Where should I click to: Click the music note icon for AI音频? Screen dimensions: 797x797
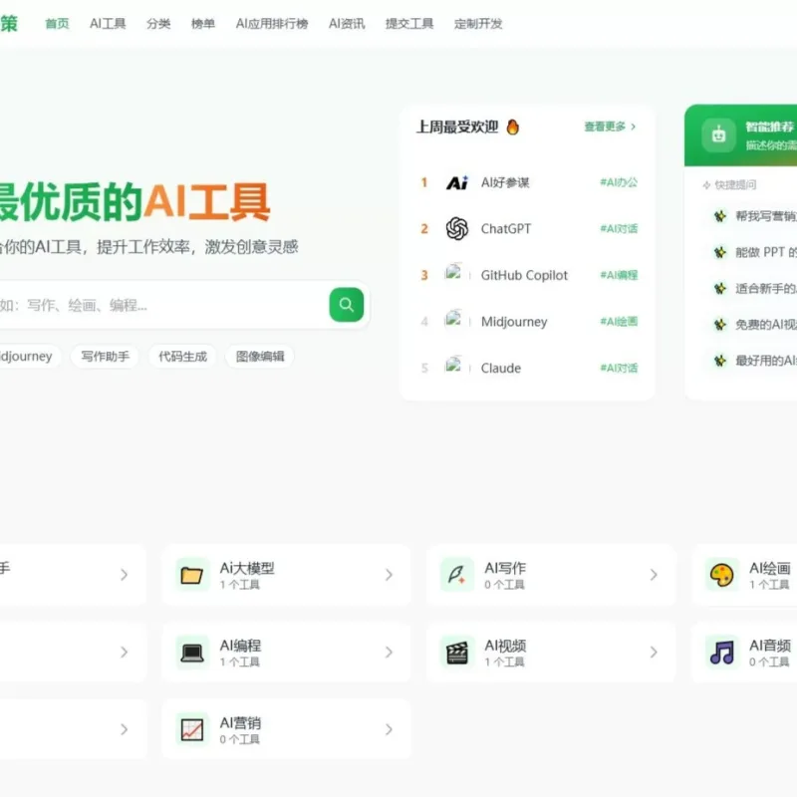point(721,653)
